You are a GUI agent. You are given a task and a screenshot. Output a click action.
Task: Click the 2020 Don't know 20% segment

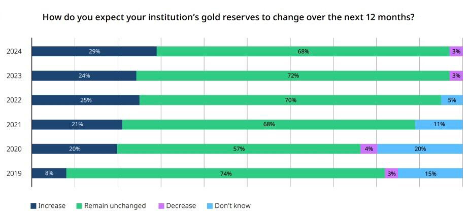click(420, 149)
